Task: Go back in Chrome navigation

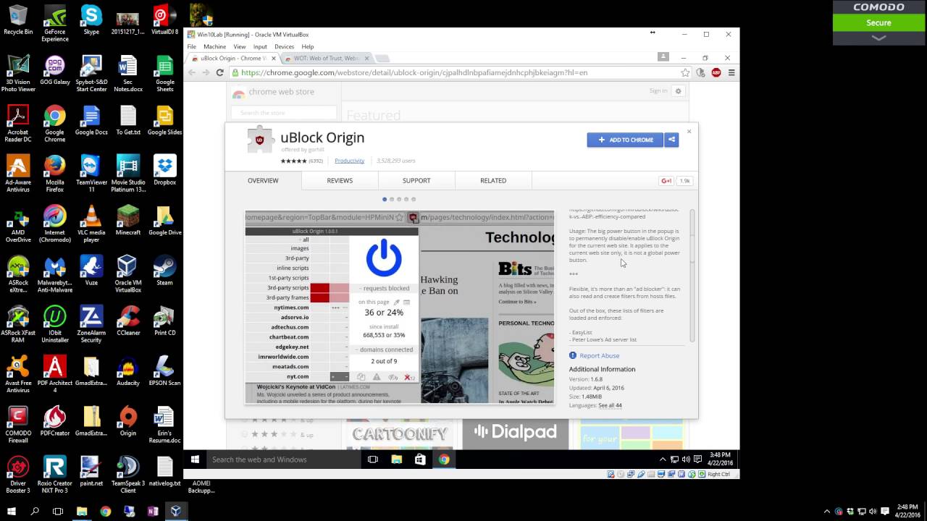Action: 192,72
